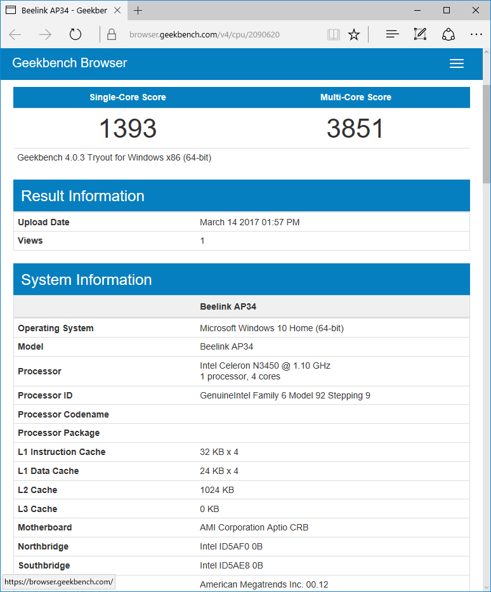Click Geekbench 4.0.3 Tryout version text
Viewport: 491px width, 592px height.
coord(114,157)
